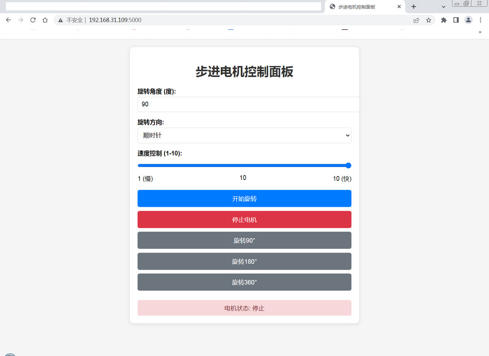Click the 开始旋转 start button
The width and height of the screenshot is (489, 356).
(x=244, y=199)
